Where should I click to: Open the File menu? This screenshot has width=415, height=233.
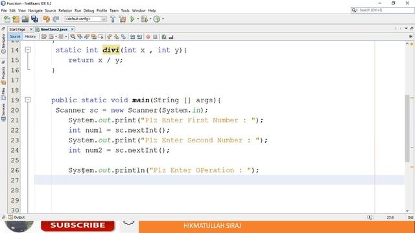(x=4, y=10)
